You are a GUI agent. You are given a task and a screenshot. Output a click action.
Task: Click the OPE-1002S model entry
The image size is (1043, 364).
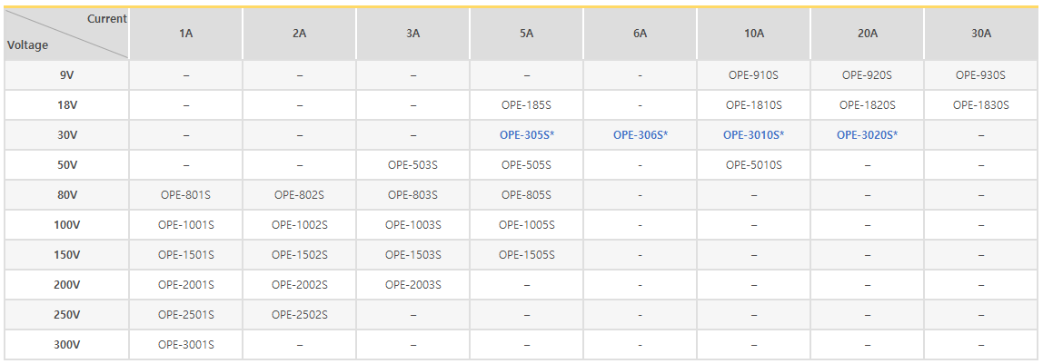300,225
